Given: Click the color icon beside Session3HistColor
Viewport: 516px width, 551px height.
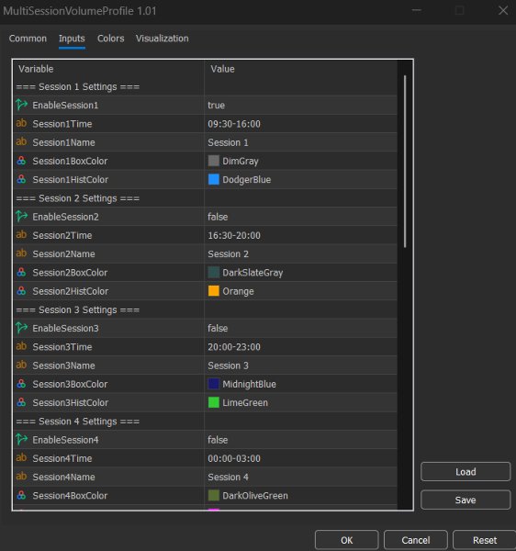Looking at the screenshot, I should click(x=21, y=402).
